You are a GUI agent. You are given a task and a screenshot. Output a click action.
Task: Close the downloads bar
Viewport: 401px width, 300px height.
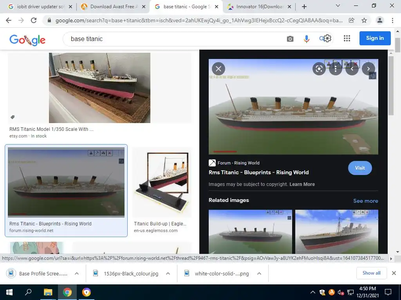coord(394,273)
